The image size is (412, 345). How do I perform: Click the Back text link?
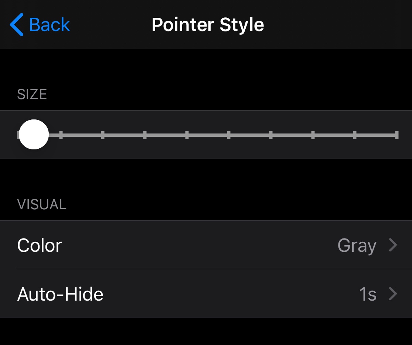pyautogui.click(x=49, y=25)
